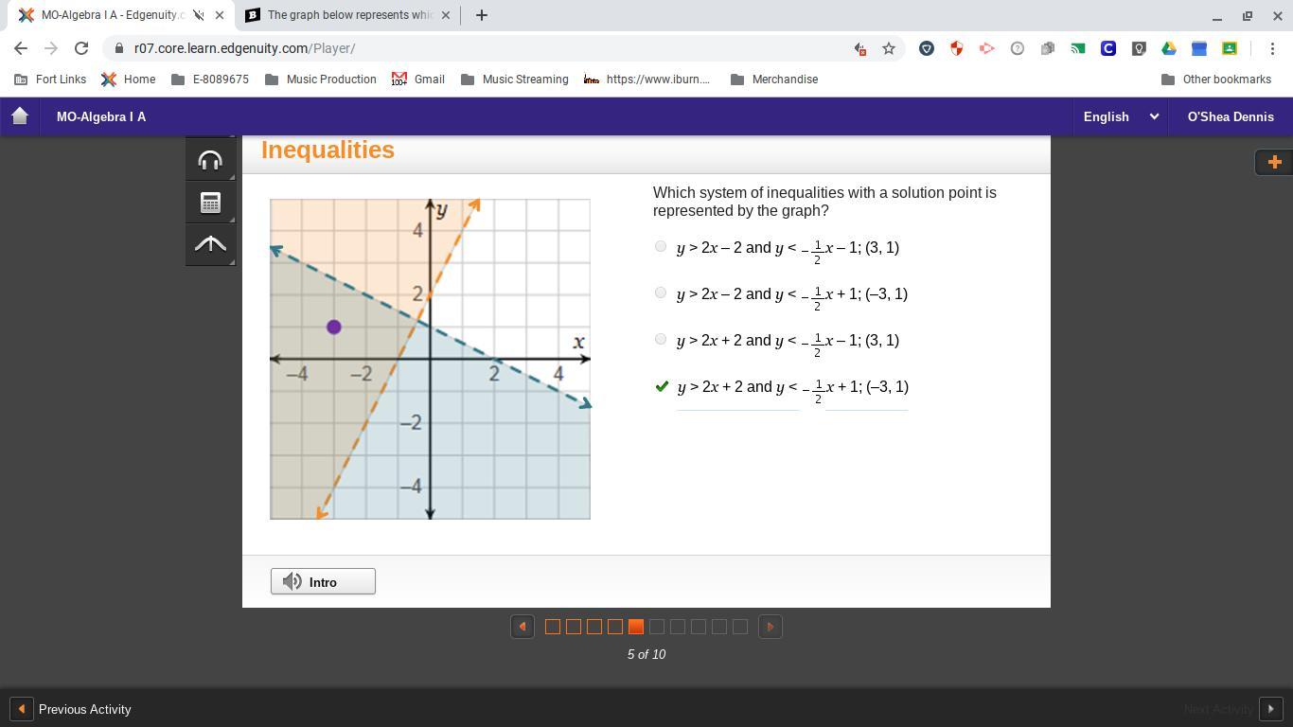This screenshot has width=1293, height=727.
Task: Click MO-Algebra I A course title
Action: click(x=101, y=116)
